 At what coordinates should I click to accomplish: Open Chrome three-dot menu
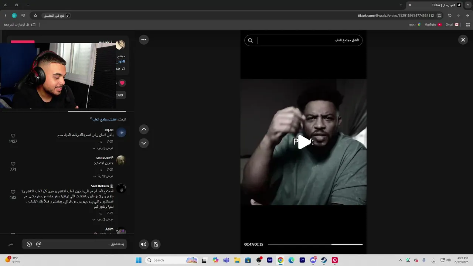click(5, 16)
